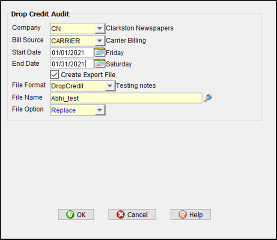
Task: Click the question mark icon on Help
Action: (x=183, y=215)
